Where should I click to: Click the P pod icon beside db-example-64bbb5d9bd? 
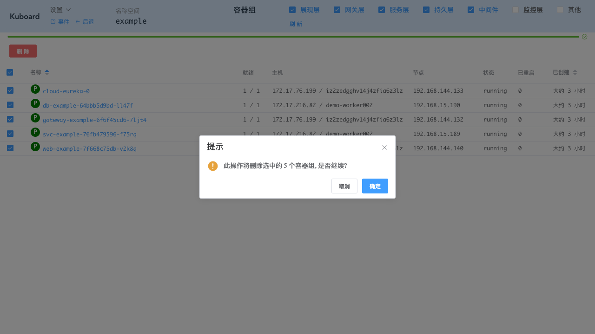pos(35,104)
